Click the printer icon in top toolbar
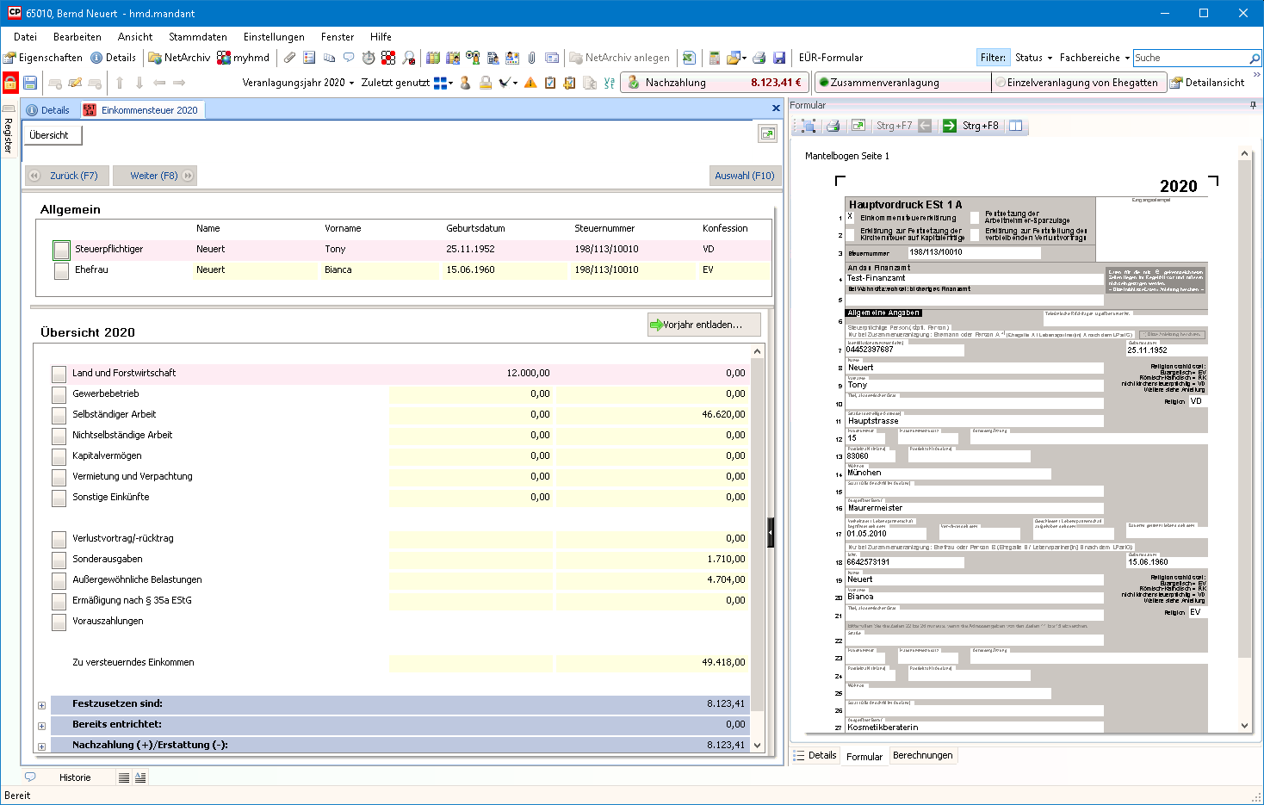This screenshot has width=1264, height=805. click(759, 58)
